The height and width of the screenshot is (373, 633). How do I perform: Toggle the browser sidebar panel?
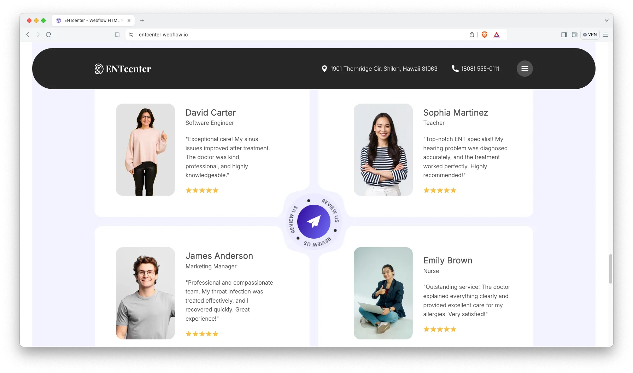point(564,35)
